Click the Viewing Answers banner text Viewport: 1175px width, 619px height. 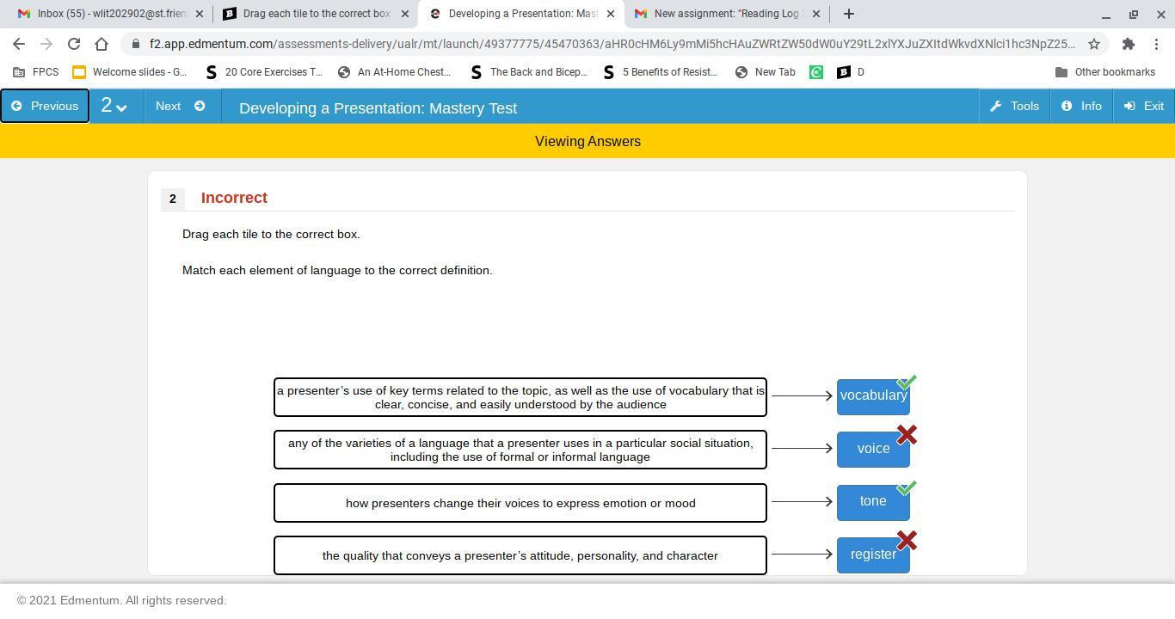pyautogui.click(x=587, y=141)
